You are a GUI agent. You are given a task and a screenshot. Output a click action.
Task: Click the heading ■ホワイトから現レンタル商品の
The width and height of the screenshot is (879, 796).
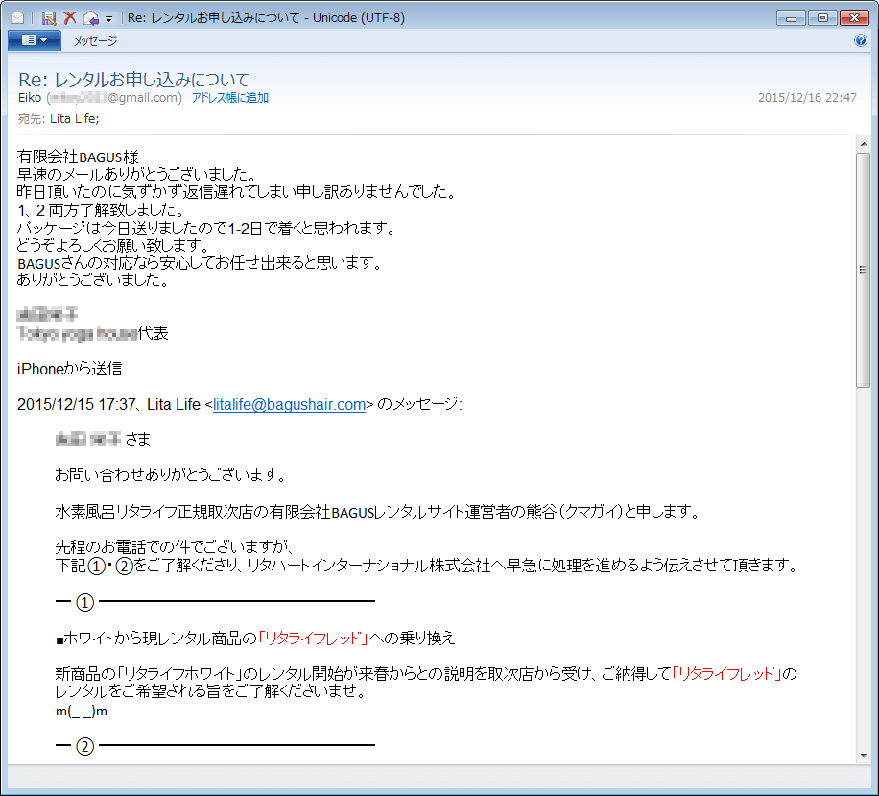157,639
